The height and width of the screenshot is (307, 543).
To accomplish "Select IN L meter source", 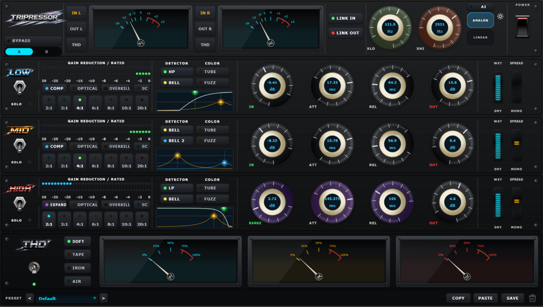I will coord(76,13).
